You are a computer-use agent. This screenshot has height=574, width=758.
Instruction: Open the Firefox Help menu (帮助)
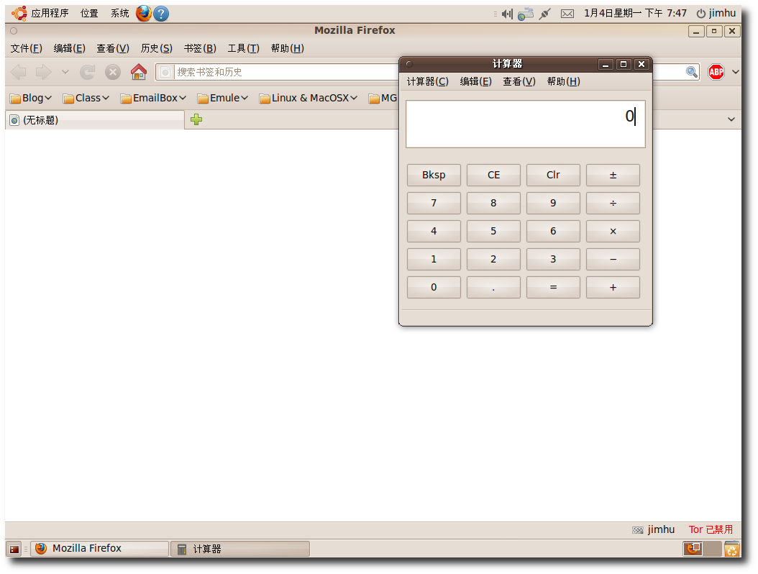coord(288,48)
